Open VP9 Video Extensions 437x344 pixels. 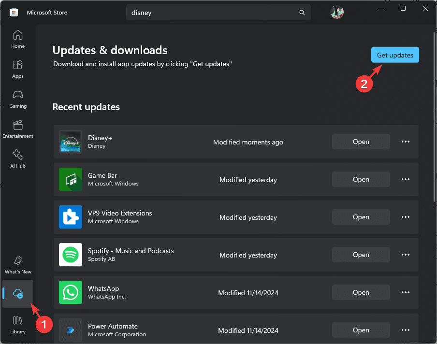click(x=361, y=217)
